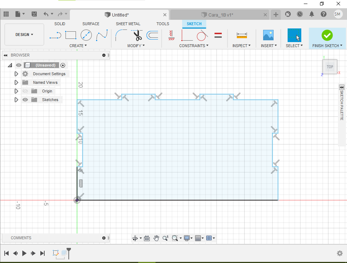Select the Center Diameter Circle tool
347x263 pixels.
(86, 35)
